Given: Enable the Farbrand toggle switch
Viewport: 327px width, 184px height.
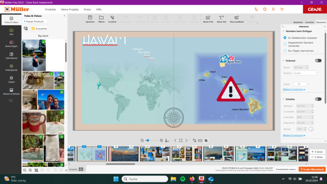Looking at the screenshot, I should pyautogui.click(x=318, y=61).
